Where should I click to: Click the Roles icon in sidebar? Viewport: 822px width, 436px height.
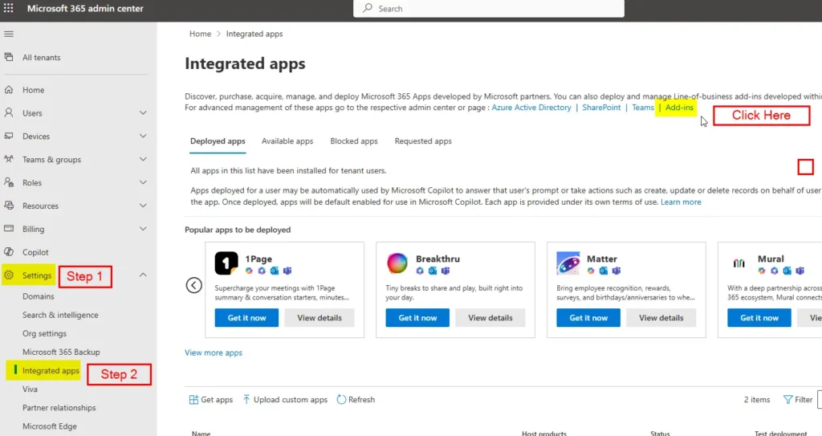pyautogui.click(x=9, y=182)
